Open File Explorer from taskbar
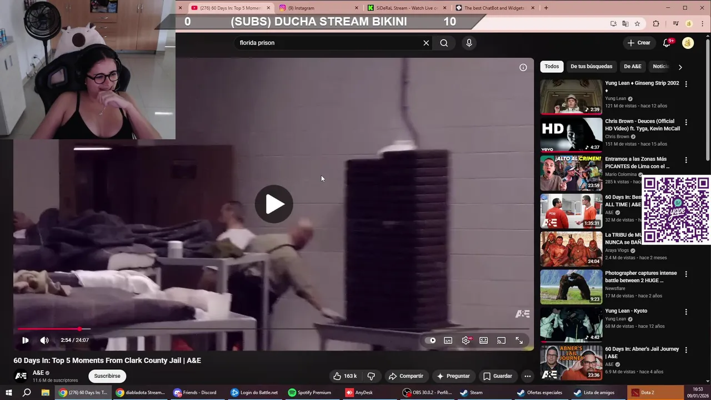Image resolution: width=711 pixels, height=400 pixels. [46, 392]
